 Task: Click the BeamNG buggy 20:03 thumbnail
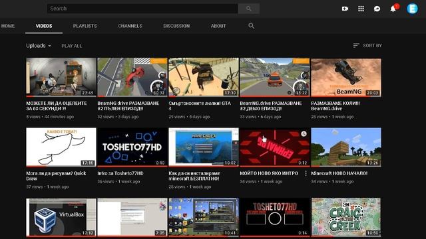pyautogui.click(x=346, y=77)
